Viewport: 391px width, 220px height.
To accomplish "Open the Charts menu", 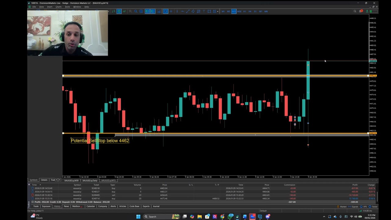I will pos(58,7).
